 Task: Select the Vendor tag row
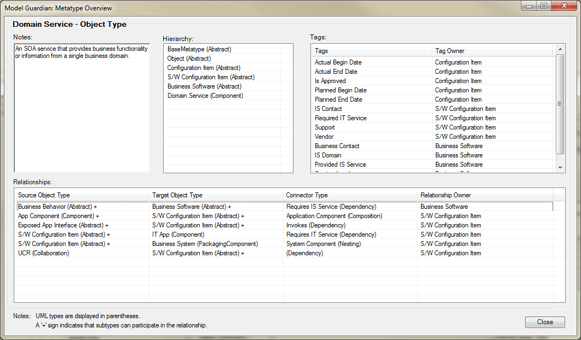point(324,136)
